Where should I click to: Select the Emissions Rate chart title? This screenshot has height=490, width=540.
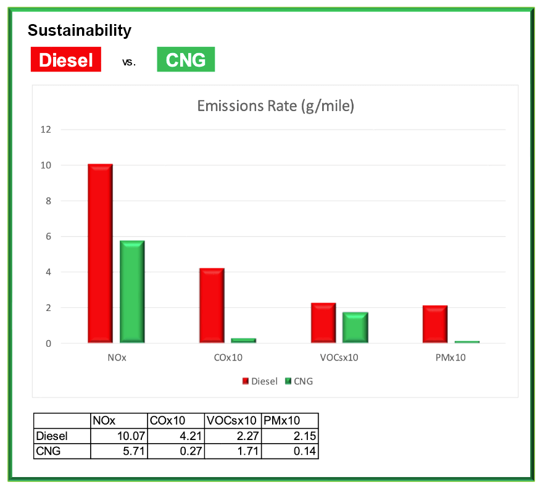pos(275,106)
